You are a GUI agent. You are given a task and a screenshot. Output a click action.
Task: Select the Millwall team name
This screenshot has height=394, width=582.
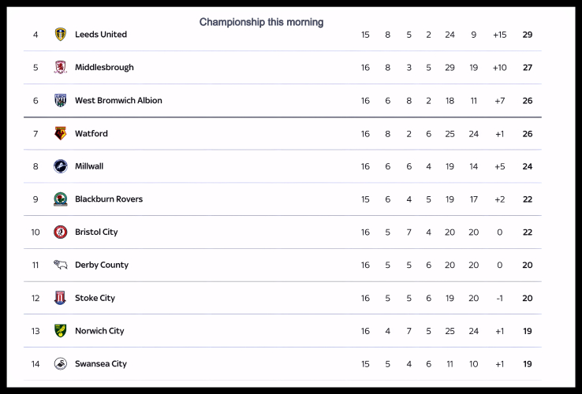pyautogui.click(x=89, y=166)
